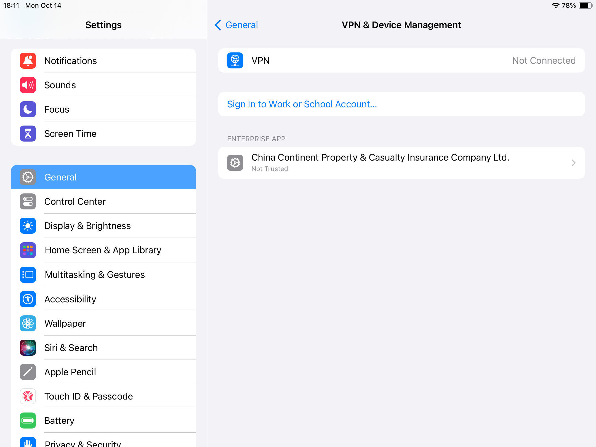Tap the 78% battery percentage
Screen dimensions: 596x447
pyautogui.click(x=569, y=6)
